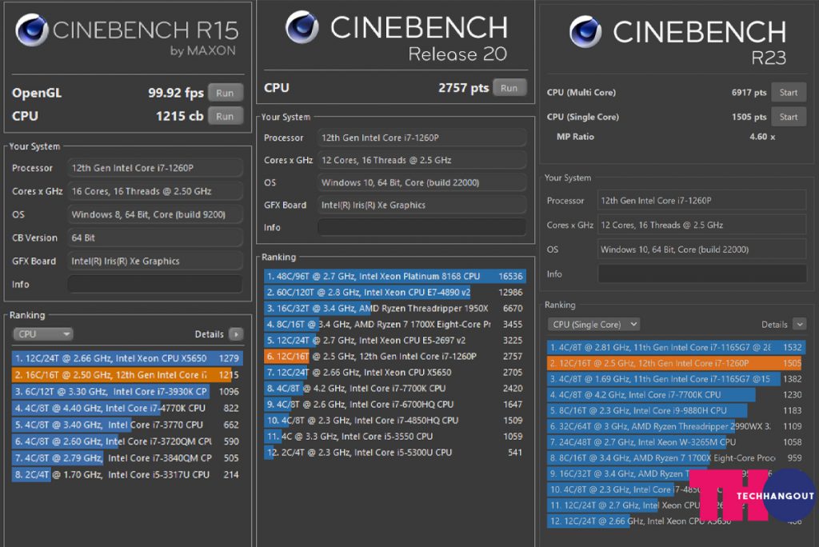Expand the Details chevron in Cinebench R23 ranking

799,325
